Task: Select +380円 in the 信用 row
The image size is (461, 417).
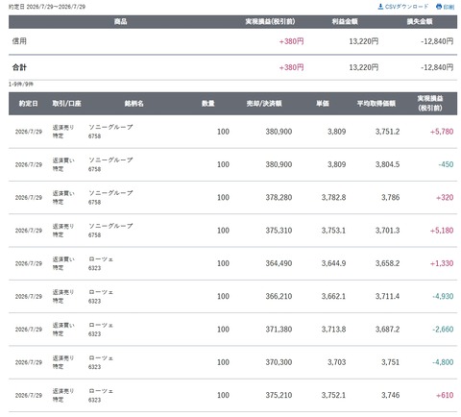Action: 291,41
